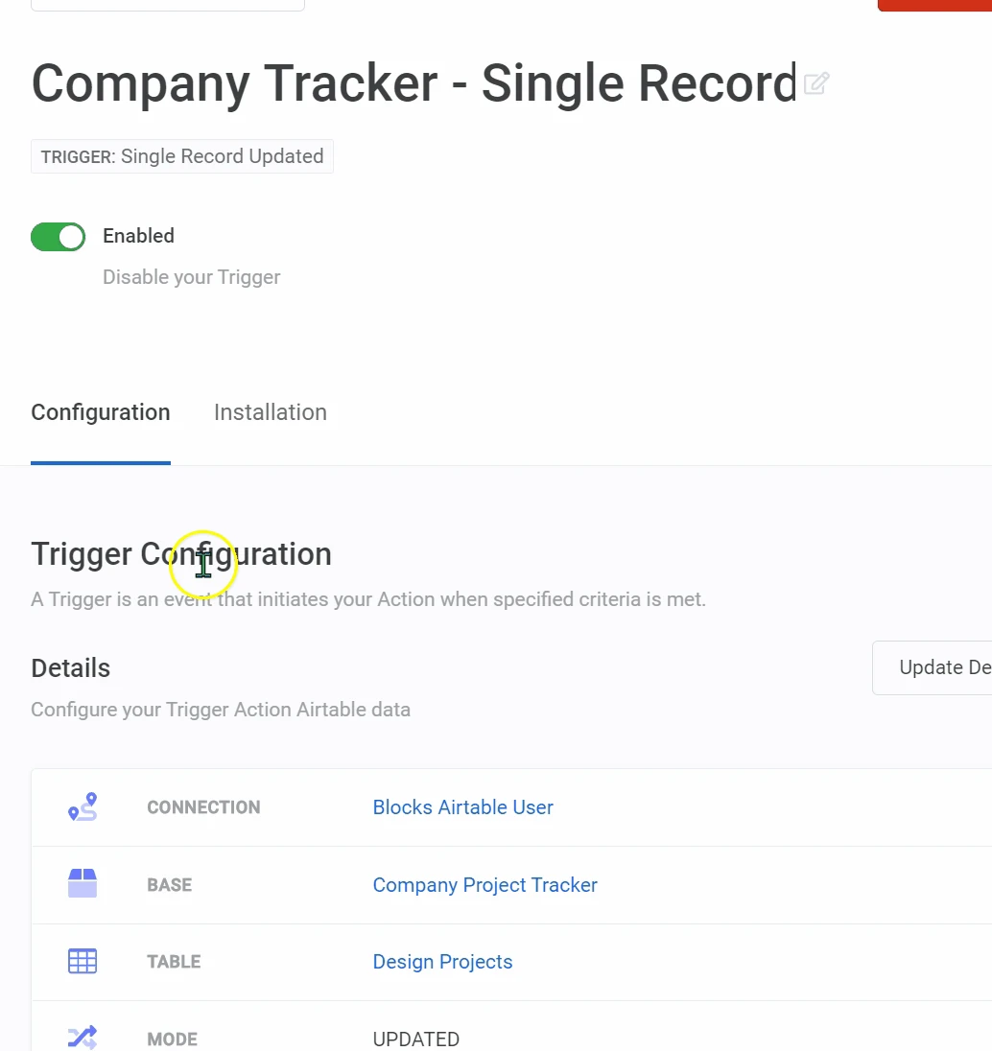Click the red button at top right
992x1051 pixels.
(x=934, y=5)
